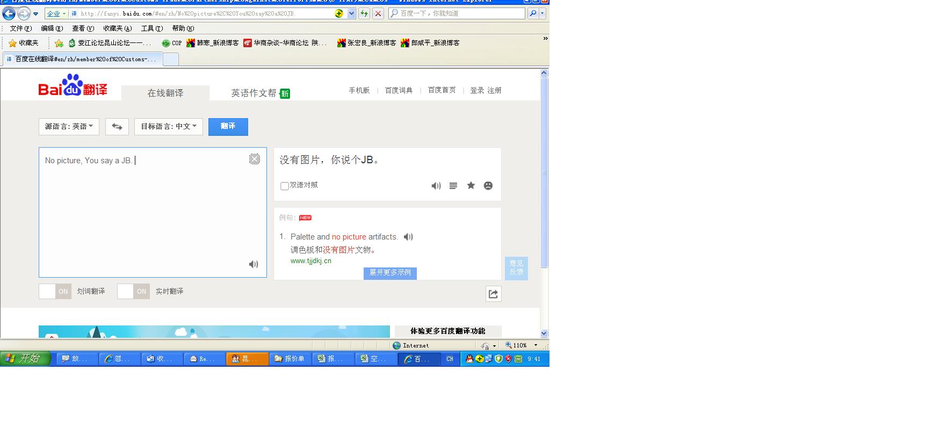Clear the input text with X icon
Image resolution: width=940 pixels, height=435 pixels.
point(255,159)
